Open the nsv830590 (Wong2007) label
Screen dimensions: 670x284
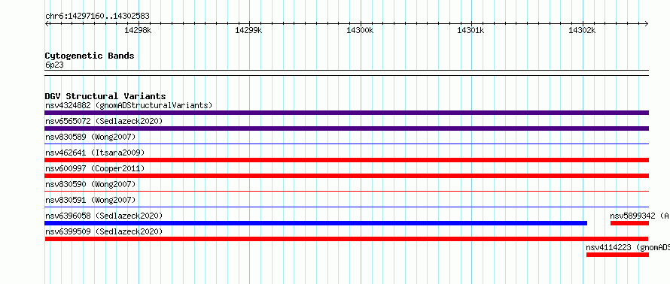coord(90,184)
